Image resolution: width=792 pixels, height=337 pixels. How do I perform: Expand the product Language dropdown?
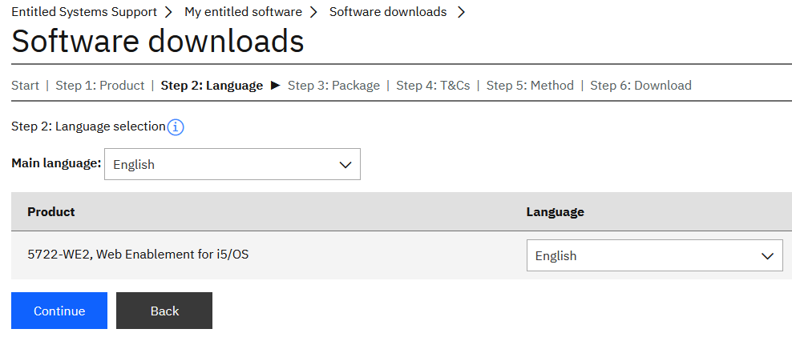click(653, 255)
